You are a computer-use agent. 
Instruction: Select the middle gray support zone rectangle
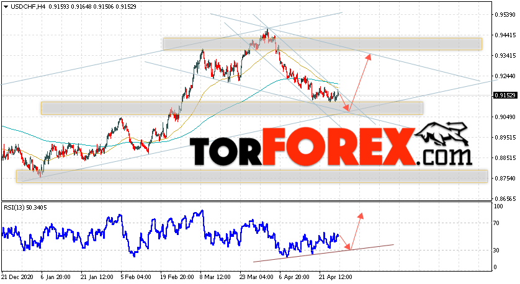pos(232,109)
